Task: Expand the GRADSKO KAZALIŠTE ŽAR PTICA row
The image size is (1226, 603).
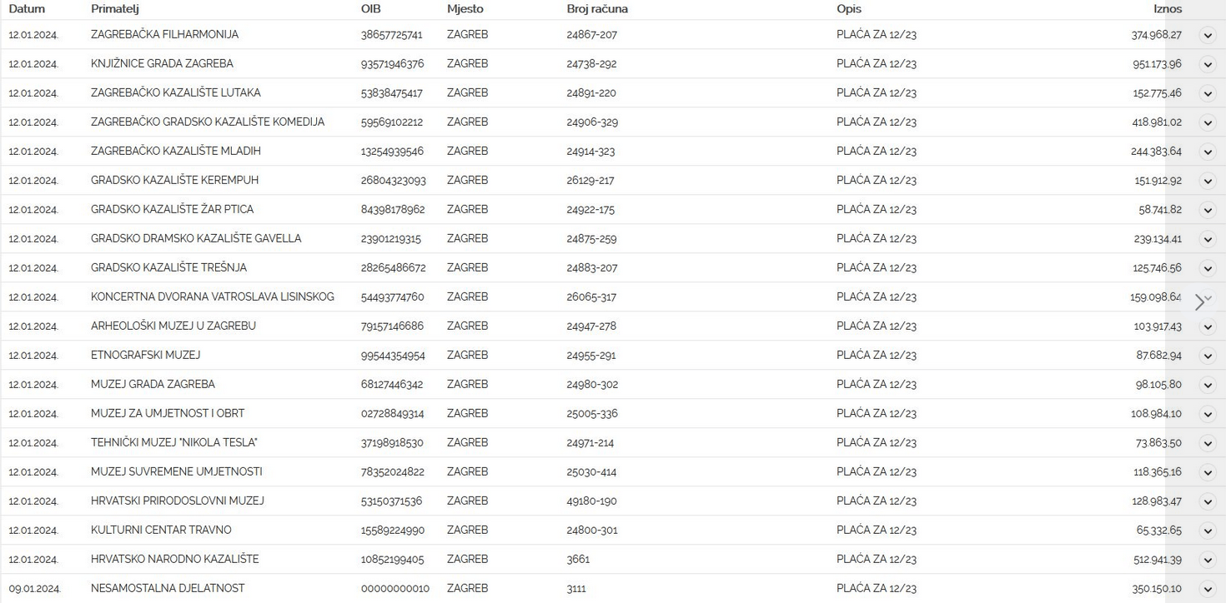Action: click(1207, 210)
